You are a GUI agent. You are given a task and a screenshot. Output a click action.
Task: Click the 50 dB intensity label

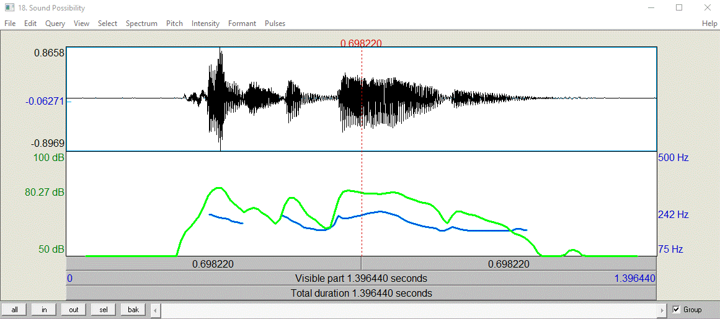tap(51, 250)
